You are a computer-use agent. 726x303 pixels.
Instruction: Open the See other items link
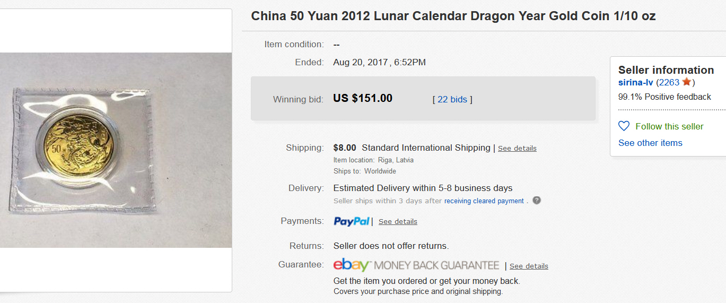pyautogui.click(x=650, y=143)
